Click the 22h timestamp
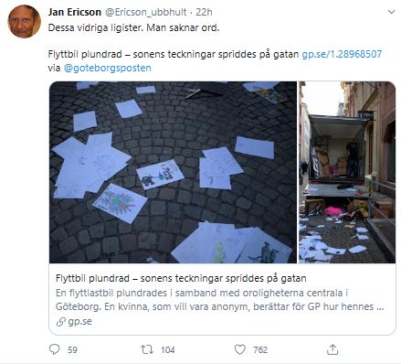 tap(204, 12)
